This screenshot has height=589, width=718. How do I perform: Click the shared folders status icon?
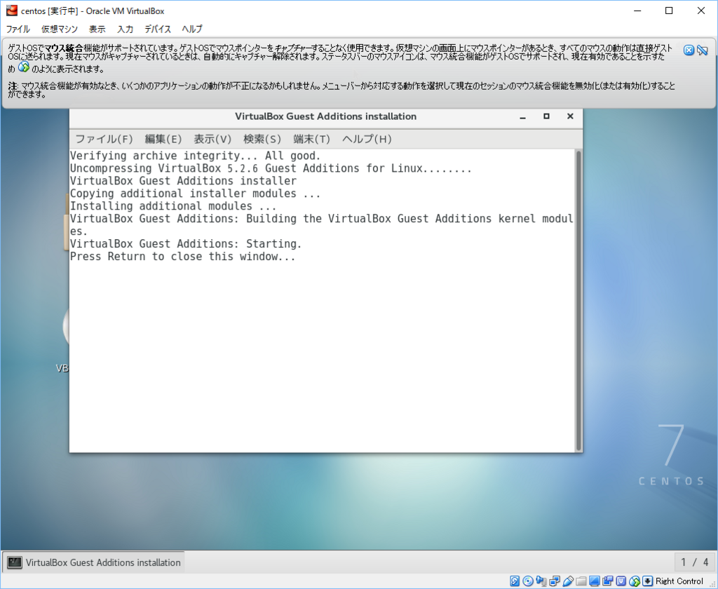[x=581, y=581]
